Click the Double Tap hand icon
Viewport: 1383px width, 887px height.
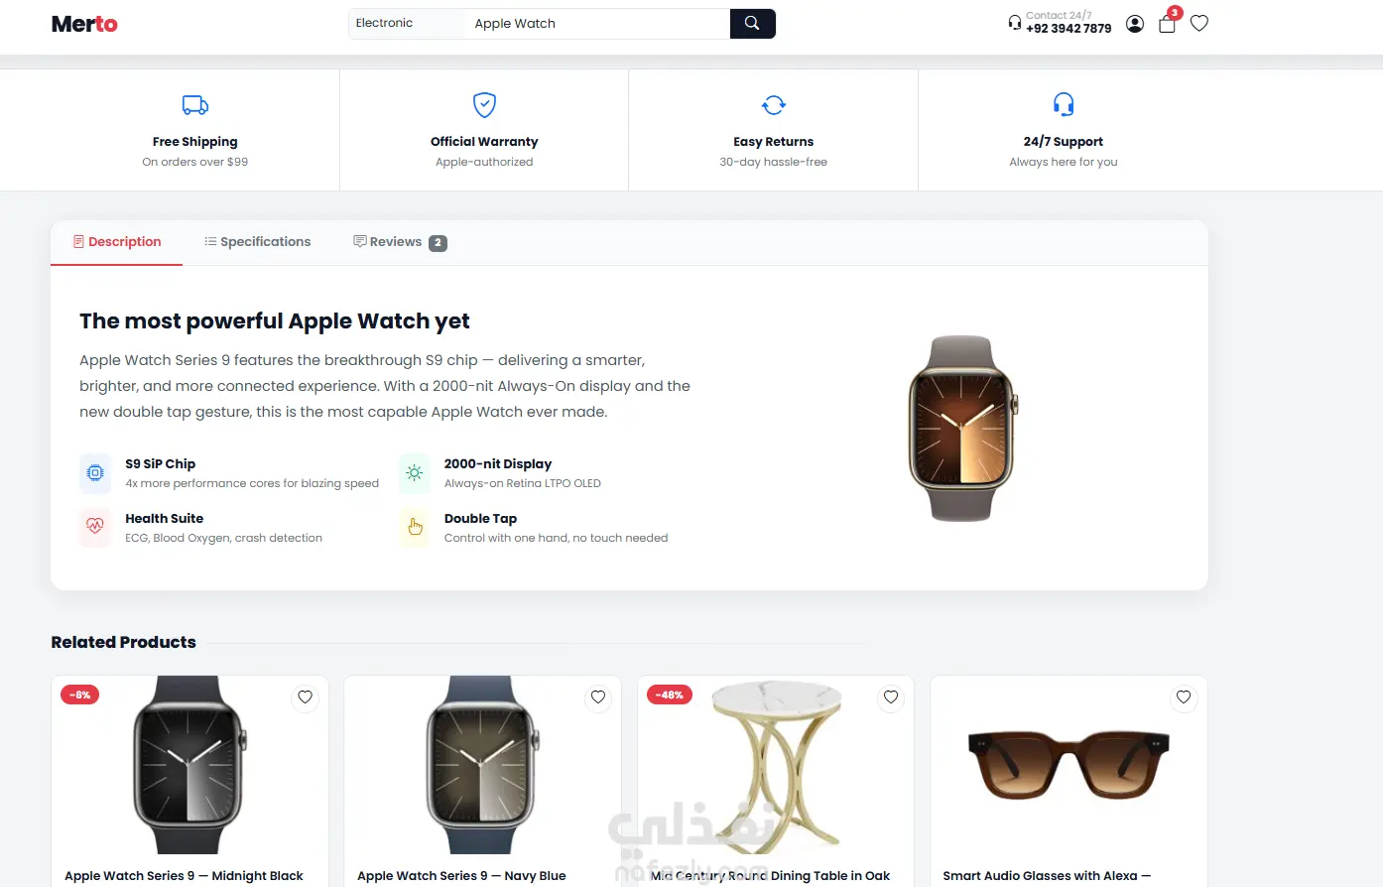click(415, 527)
